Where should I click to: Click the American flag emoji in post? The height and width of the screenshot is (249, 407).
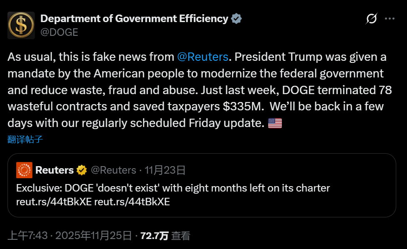275,123
